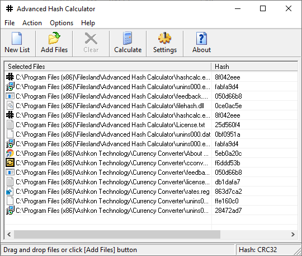Click installer icon of row with hash 28472ad7
This screenshot has width=302, height=256.
point(10,210)
